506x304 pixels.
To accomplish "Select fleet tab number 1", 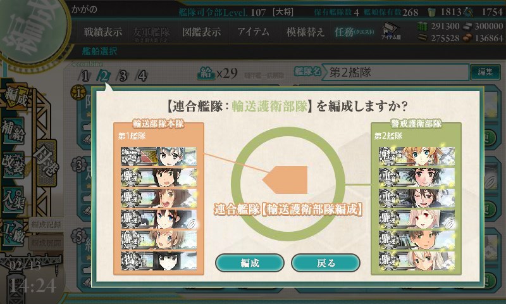I will tap(85, 76).
